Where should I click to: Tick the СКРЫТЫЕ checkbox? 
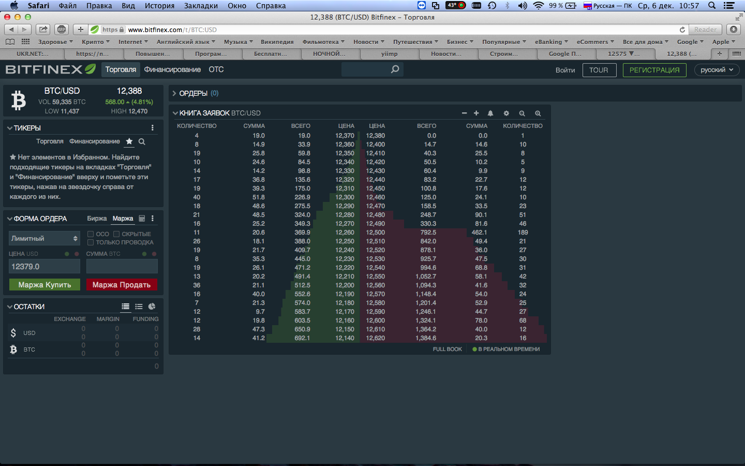pyautogui.click(x=116, y=234)
